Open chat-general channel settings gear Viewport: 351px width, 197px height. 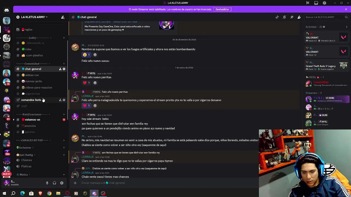[x=64, y=69]
